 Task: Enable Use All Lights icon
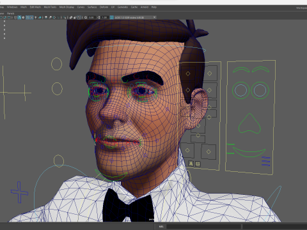click(x=36, y=17)
